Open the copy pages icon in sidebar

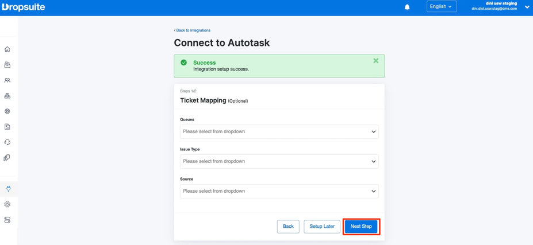[x=7, y=158]
